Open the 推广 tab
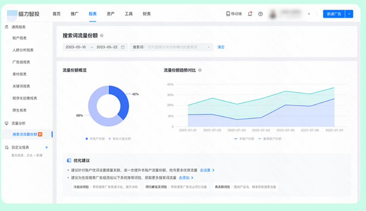 click(x=74, y=14)
